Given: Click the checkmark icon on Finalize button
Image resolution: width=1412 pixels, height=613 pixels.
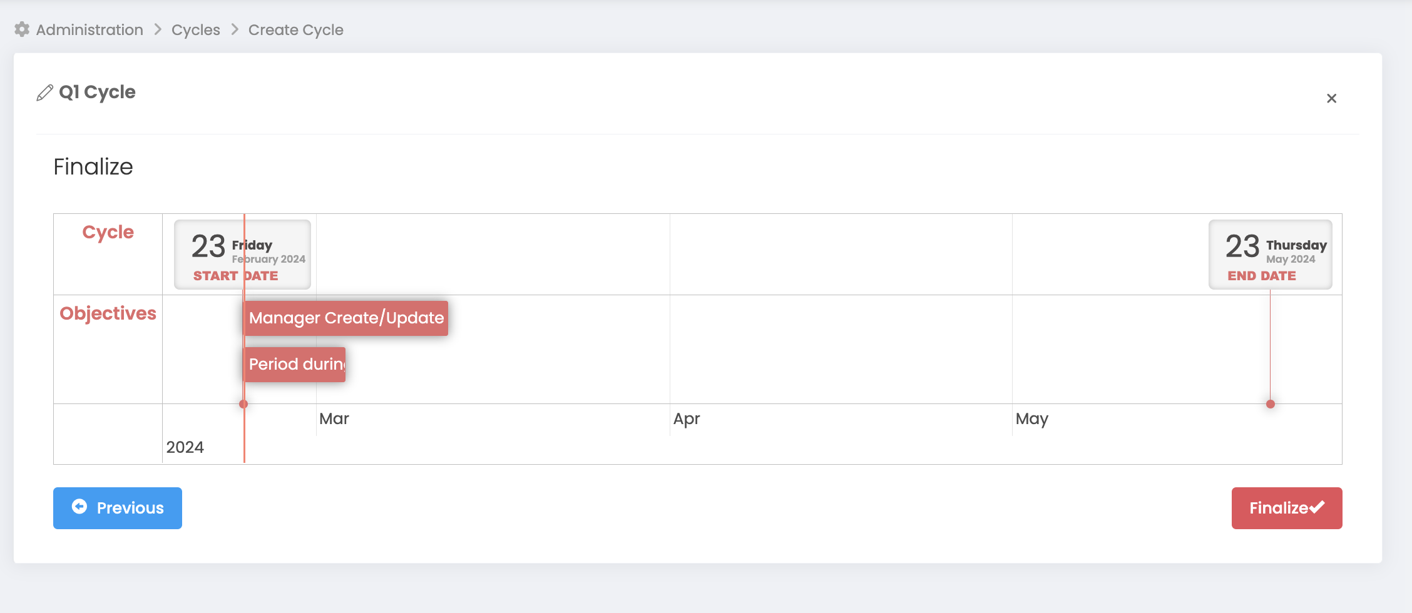Looking at the screenshot, I should 1317,507.
